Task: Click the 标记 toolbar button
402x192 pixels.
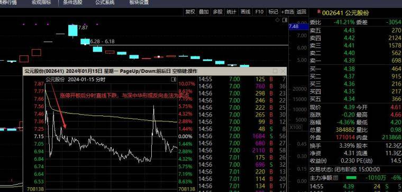Action: click(x=273, y=12)
